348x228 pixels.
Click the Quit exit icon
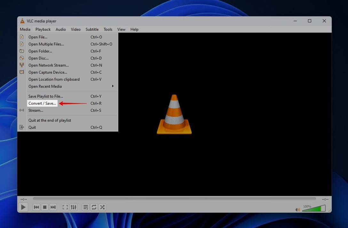coord(22,127)
